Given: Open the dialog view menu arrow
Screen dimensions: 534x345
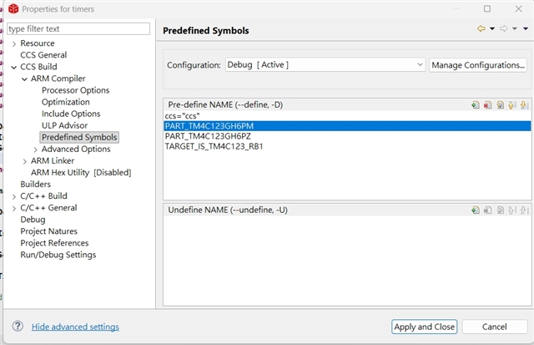Looking at the screenshot, I should (x=526, y=29).
